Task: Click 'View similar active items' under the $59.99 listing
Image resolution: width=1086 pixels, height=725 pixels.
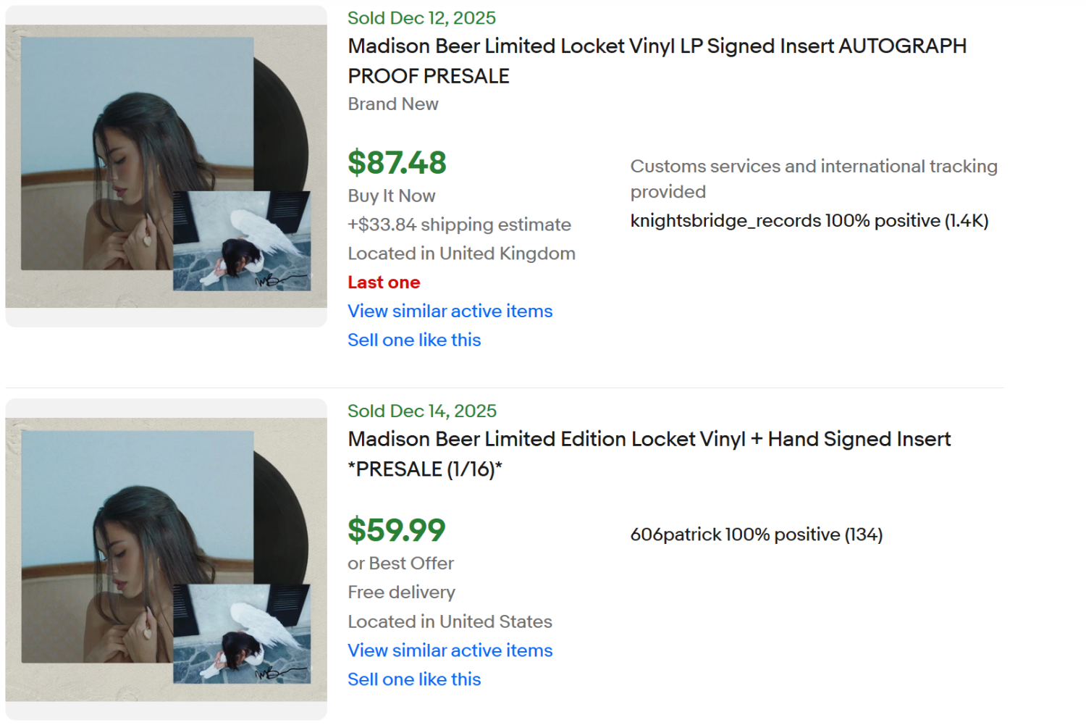Action: tap(450, 650)
